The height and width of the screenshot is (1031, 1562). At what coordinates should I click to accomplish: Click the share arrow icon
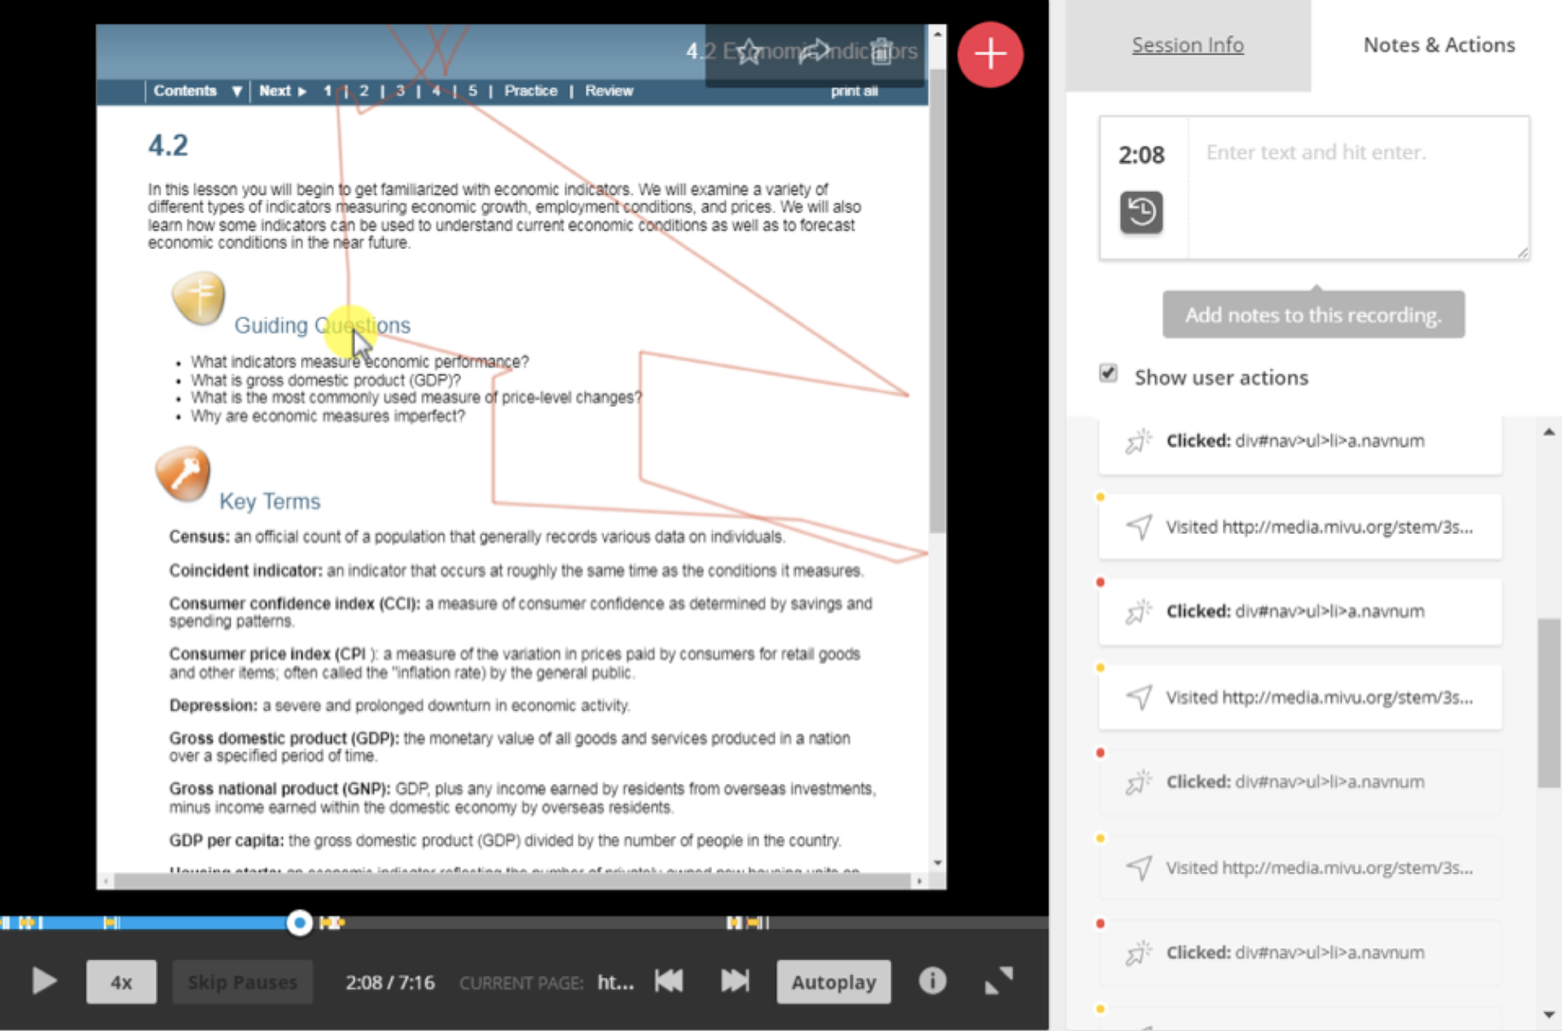click(x=815, y=51)
